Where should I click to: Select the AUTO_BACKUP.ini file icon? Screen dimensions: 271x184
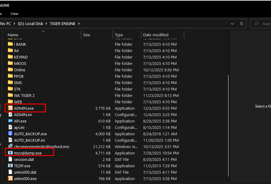pyautogui.click(x=10, y=140)
